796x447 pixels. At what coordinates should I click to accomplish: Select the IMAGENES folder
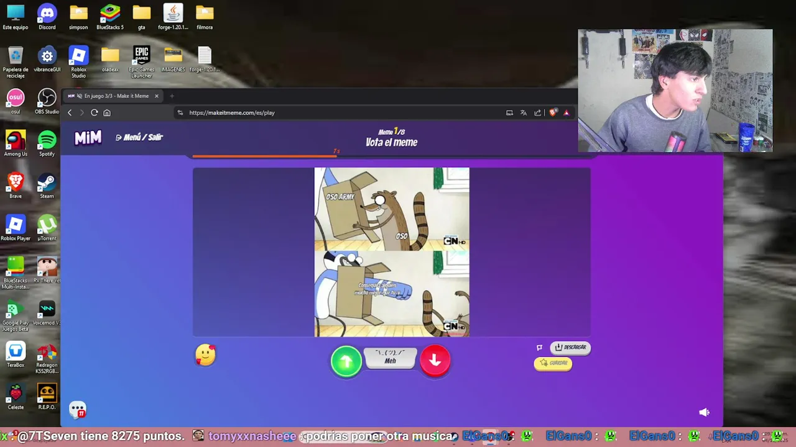pyautogui.click(x=173, y=60)
